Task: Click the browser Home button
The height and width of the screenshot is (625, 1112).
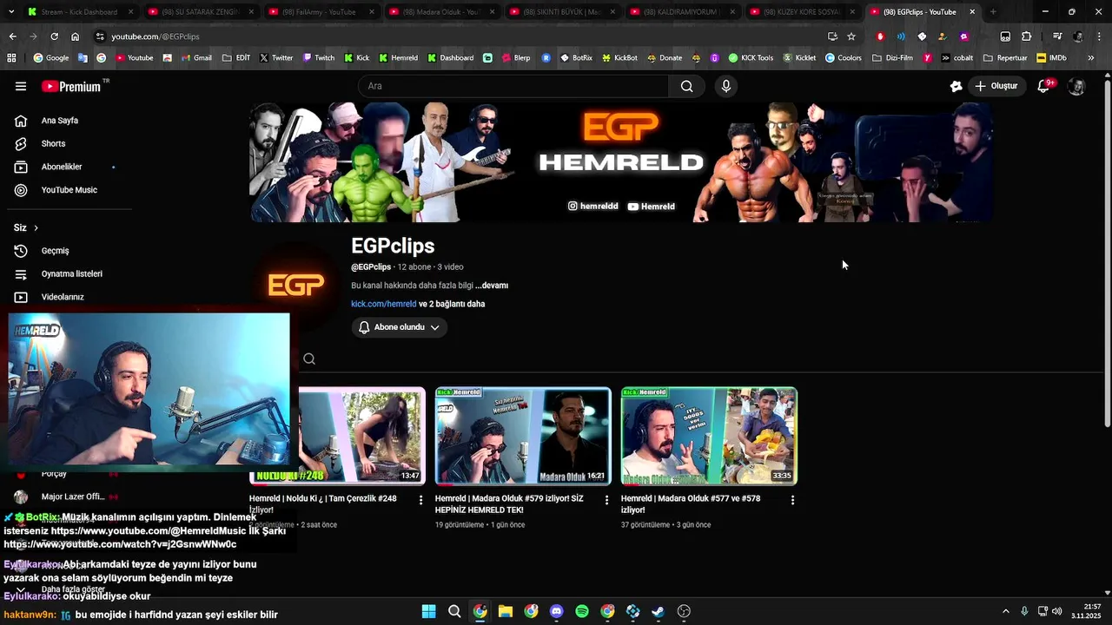Action: 76,36
